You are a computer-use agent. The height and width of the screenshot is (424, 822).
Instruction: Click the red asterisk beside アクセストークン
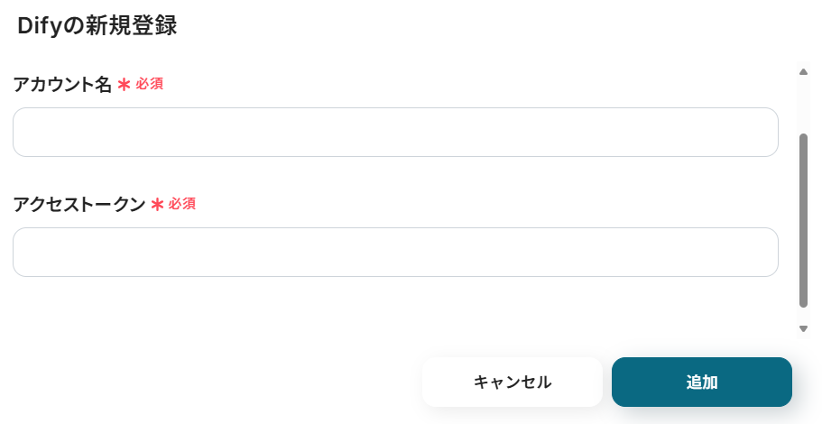157,205
